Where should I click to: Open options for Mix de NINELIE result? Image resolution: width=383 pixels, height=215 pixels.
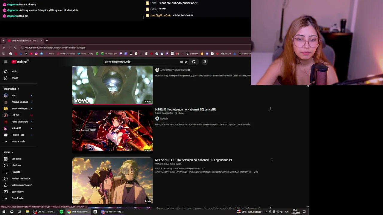pos(272,160)
